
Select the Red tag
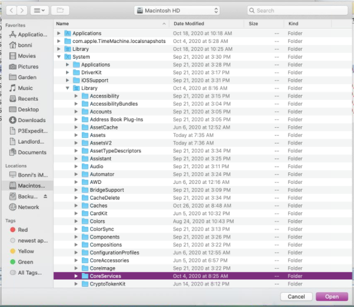pos(23,229)
